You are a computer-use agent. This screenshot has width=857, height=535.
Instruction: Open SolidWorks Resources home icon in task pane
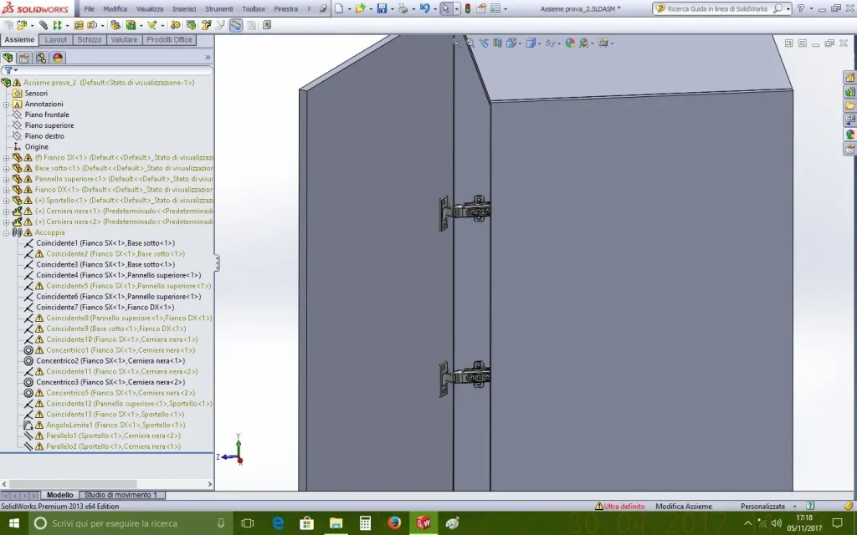[x=850, y=78]
